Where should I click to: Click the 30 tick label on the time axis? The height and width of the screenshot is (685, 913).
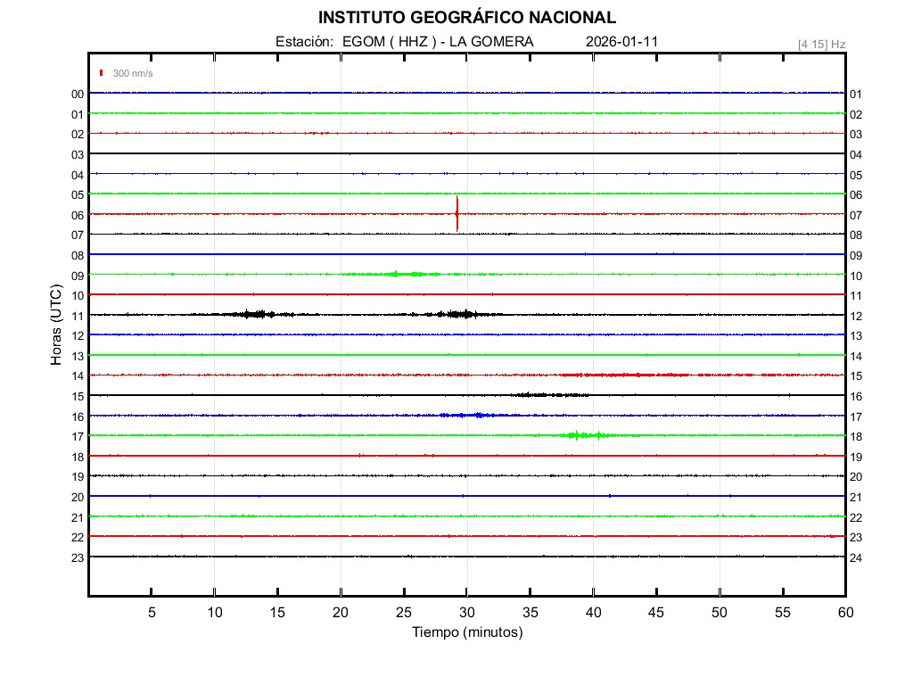coord(466,613)
